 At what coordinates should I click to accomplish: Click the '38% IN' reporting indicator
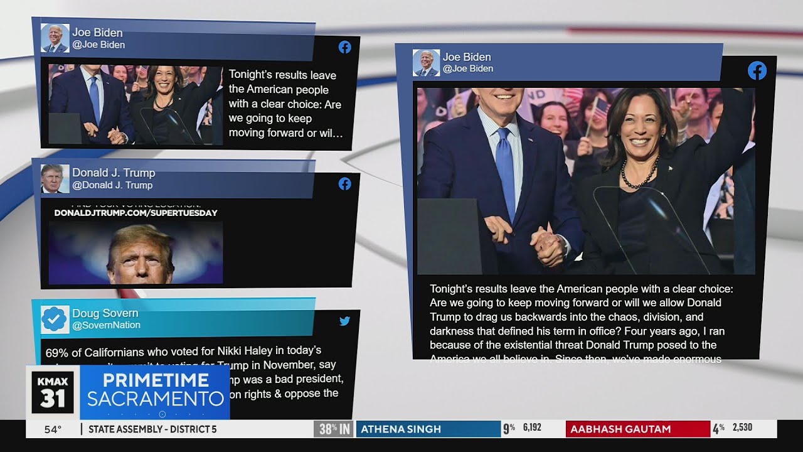tap(334, 429)
